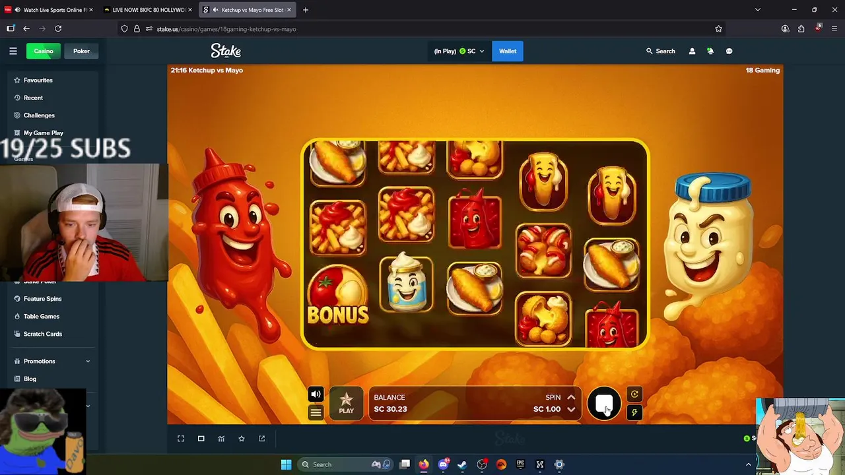Click Windows taskbar Search box

(x=345, y=464)
